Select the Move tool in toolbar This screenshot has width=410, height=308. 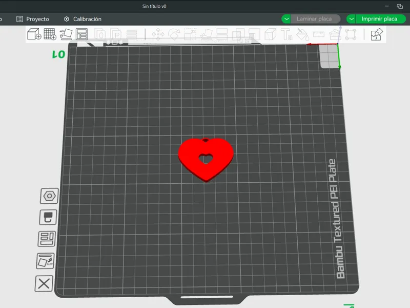[158, 34]
